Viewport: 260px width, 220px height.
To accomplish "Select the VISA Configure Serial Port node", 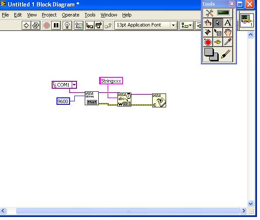I will point(92,98).
